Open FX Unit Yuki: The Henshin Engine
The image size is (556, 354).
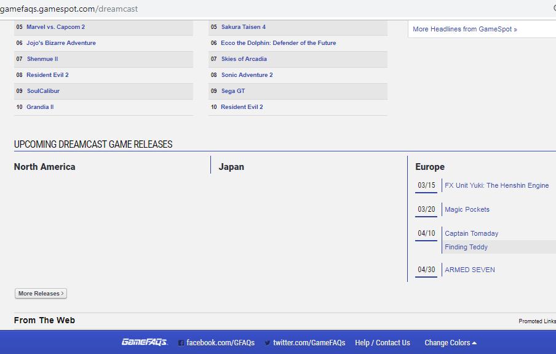(497, 185)
